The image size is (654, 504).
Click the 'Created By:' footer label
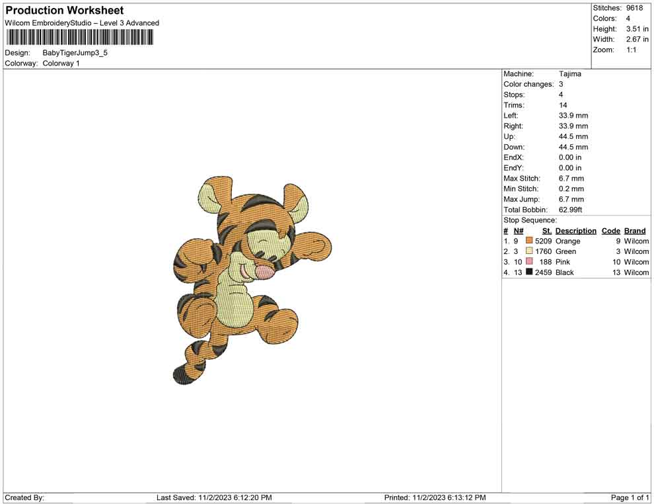coord(24,498)
